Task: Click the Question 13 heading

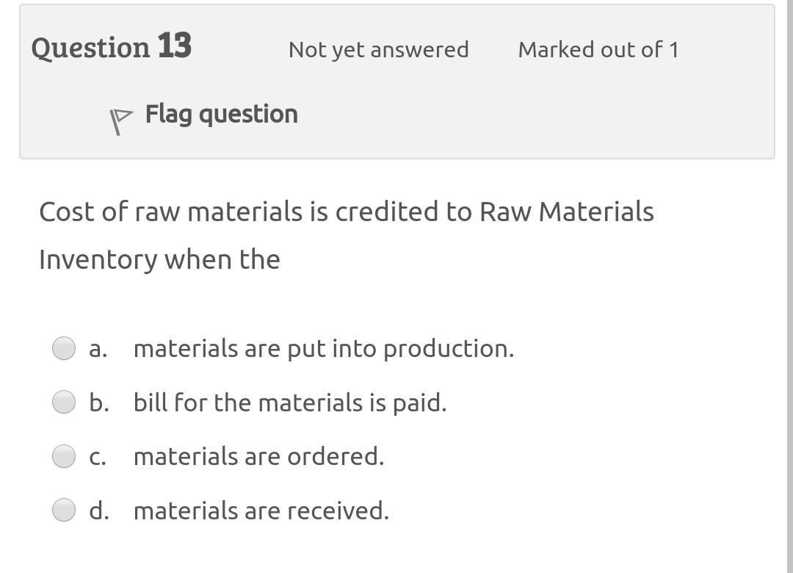Action: tap(111, 47)
